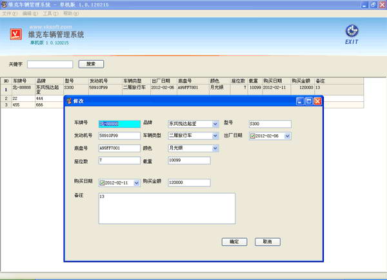This screenshot has width=387, height=280.
Task: Click the 购买金额 field with 120000
Action: click(189, 183)
